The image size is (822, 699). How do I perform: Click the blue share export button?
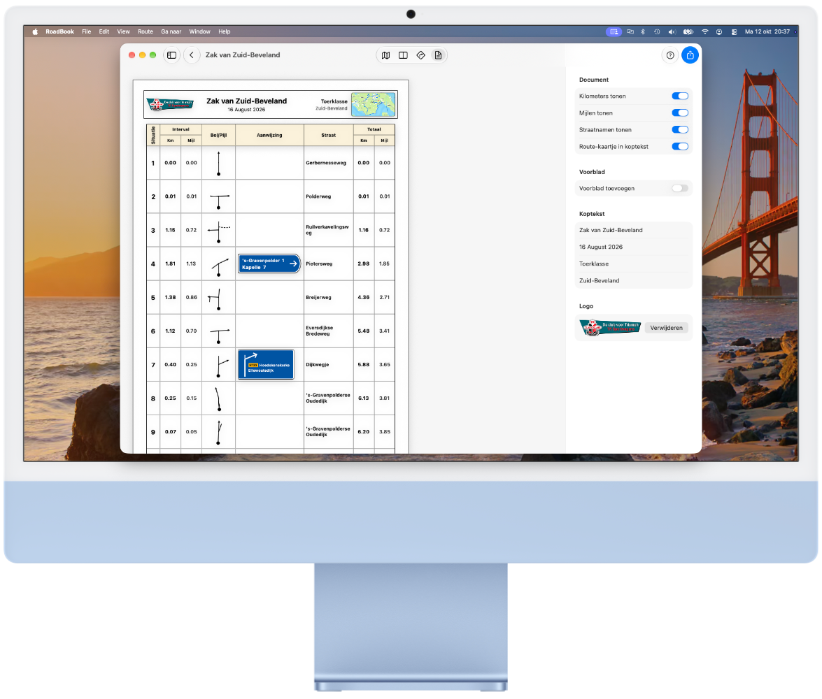pos(690,55)
